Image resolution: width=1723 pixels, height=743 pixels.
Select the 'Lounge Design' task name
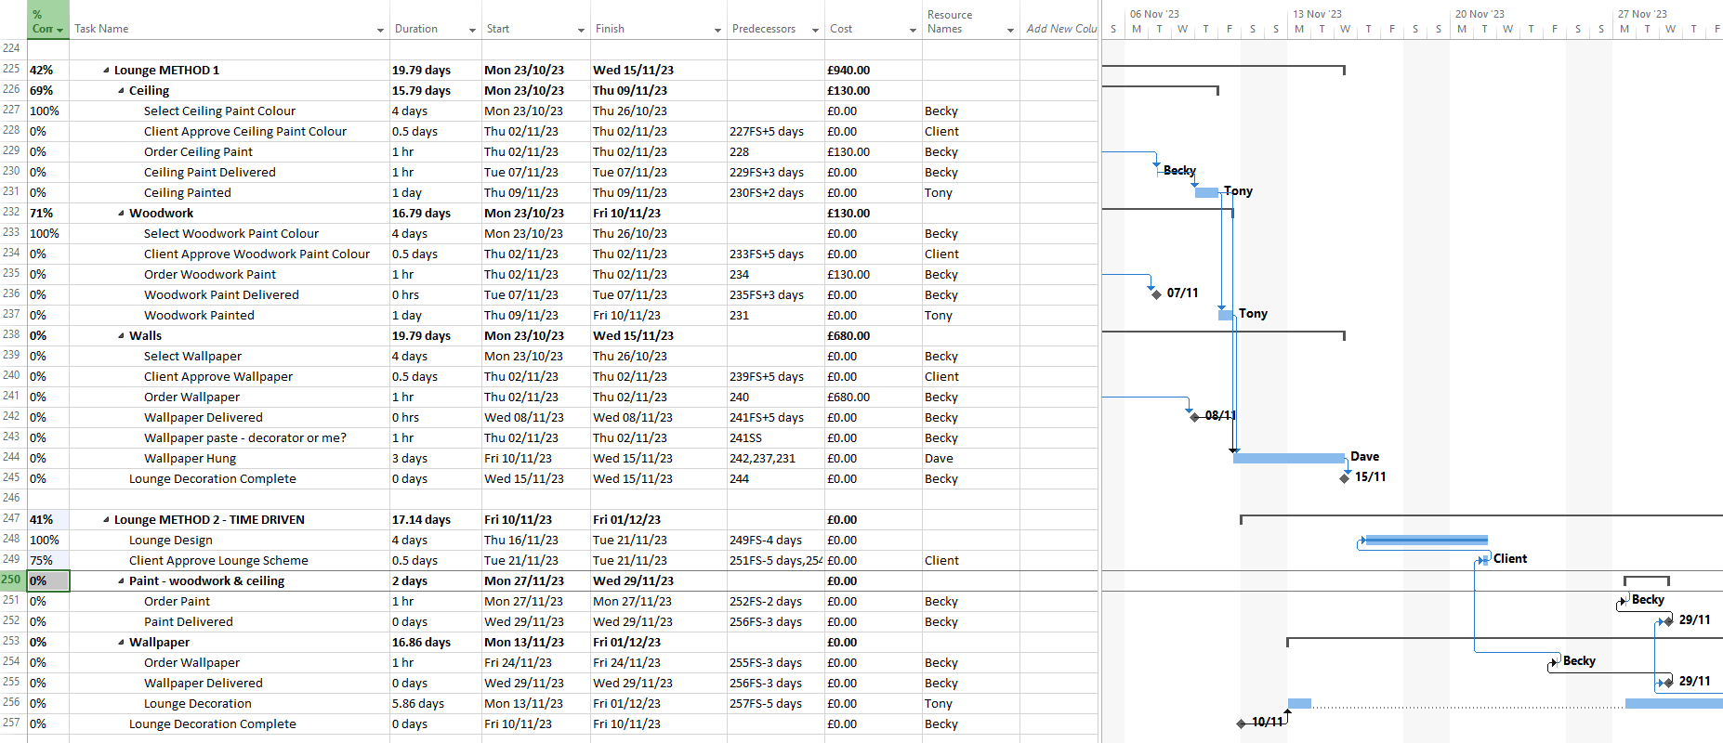[x=171, y=541]
